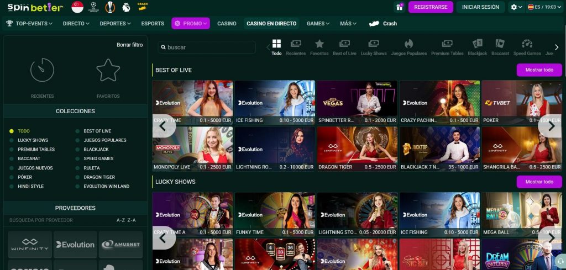Open the gift bonus icon
566x270 pixels.
tap(400, 7)
